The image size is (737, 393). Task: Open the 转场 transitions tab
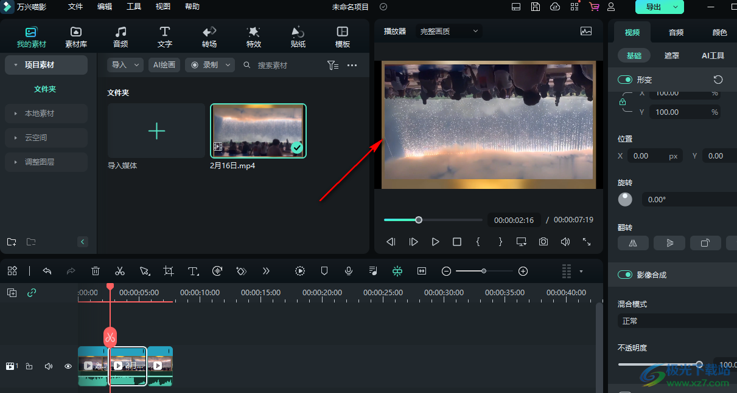209,36
